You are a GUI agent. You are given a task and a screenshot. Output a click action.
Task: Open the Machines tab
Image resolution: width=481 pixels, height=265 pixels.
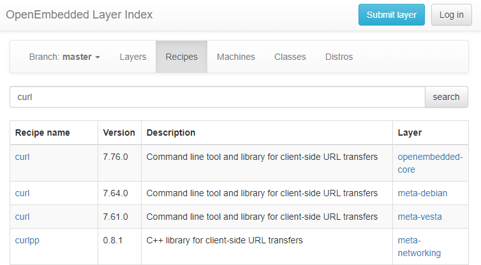[236, 57]
